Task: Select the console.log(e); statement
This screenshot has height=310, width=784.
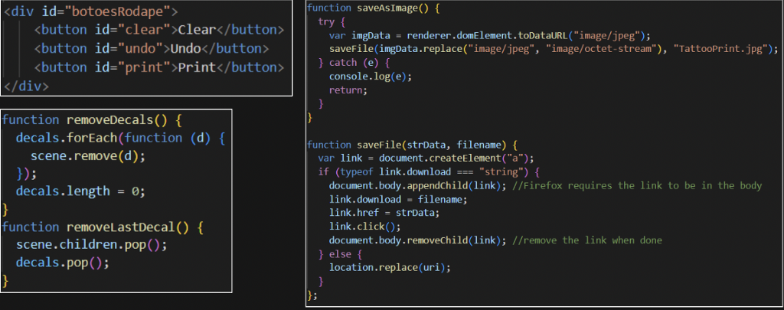Action: tap(370, 77)
